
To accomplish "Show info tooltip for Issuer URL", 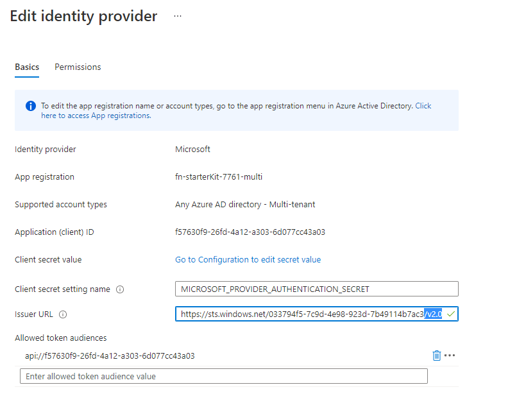I will coord(63,314).
